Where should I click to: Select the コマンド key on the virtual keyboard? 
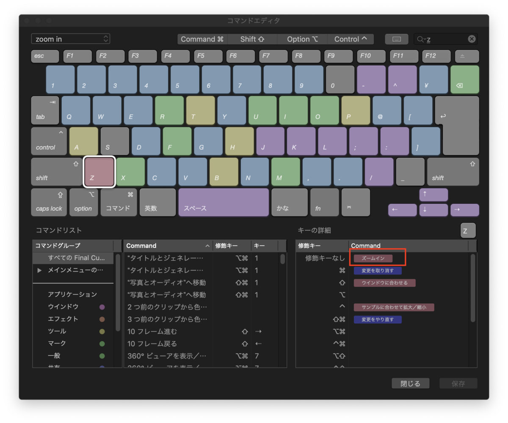(x=119, y=202)
